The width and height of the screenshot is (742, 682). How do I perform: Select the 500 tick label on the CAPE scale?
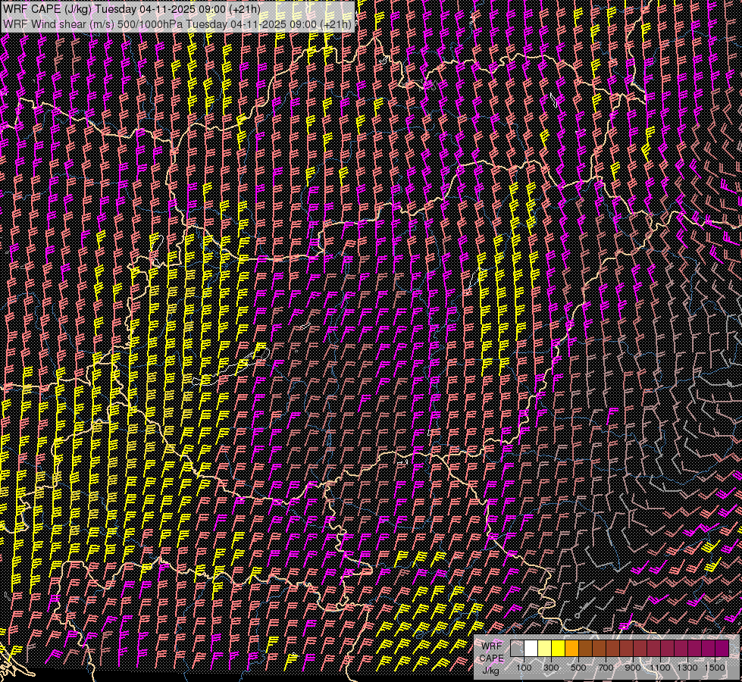click(x=578, y=668)
